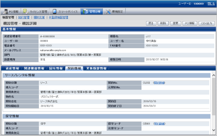217x136 pixels.
Task: Click the 基本情報 section title bar
Action: pos(108,29)
